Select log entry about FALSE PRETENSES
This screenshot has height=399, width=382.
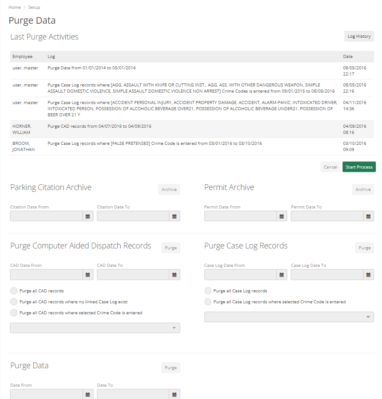[x=155, y=143]
